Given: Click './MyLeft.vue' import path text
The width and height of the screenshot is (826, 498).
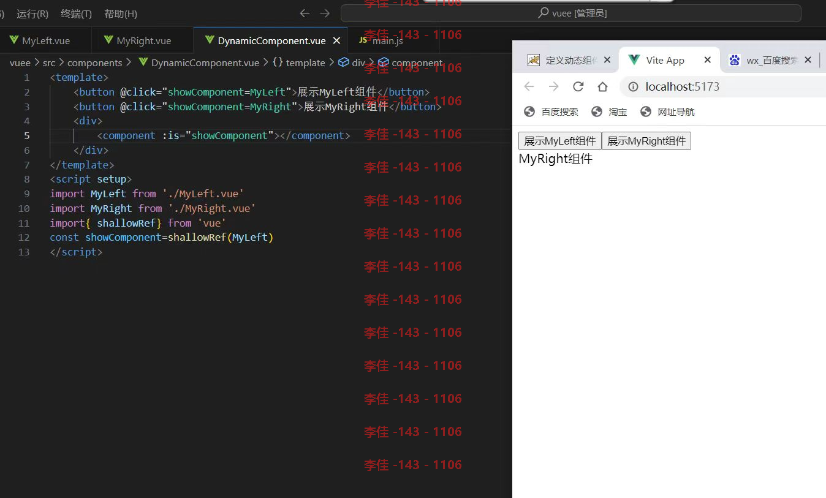Looking at the screenshot, I should pyautogui.click(x=203, y=194).
